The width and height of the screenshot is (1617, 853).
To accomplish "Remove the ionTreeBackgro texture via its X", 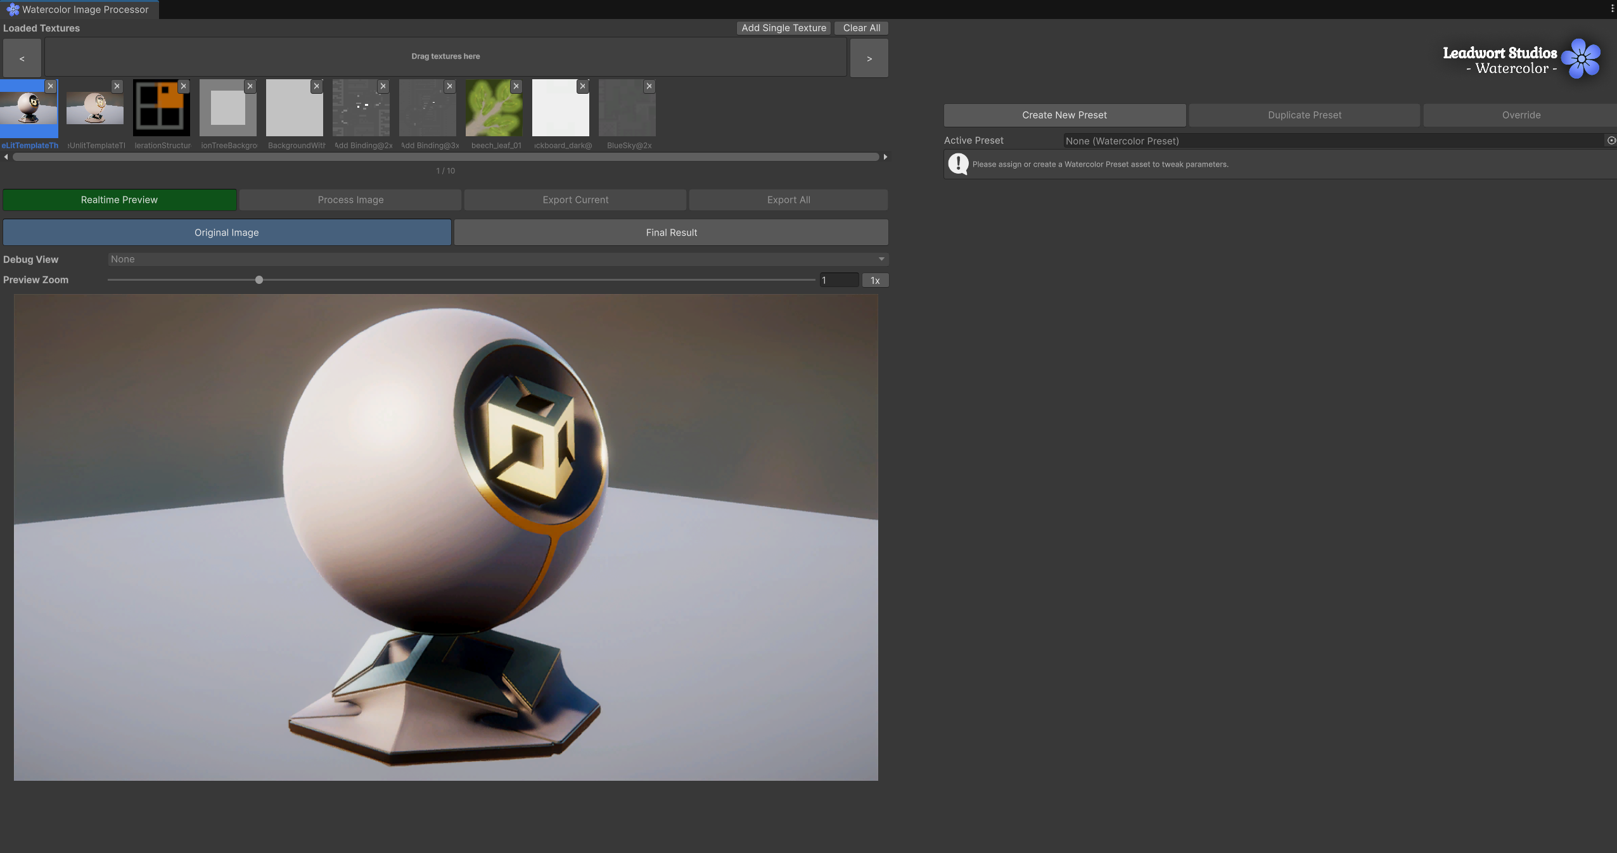I will click(x=250, y=86).
